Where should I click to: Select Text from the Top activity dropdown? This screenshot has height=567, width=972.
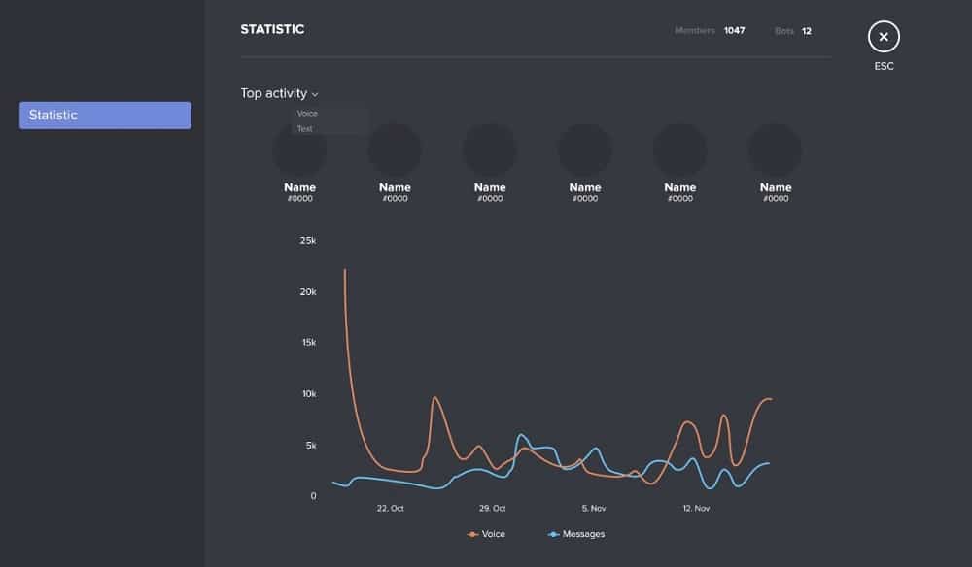pos(304,128)
